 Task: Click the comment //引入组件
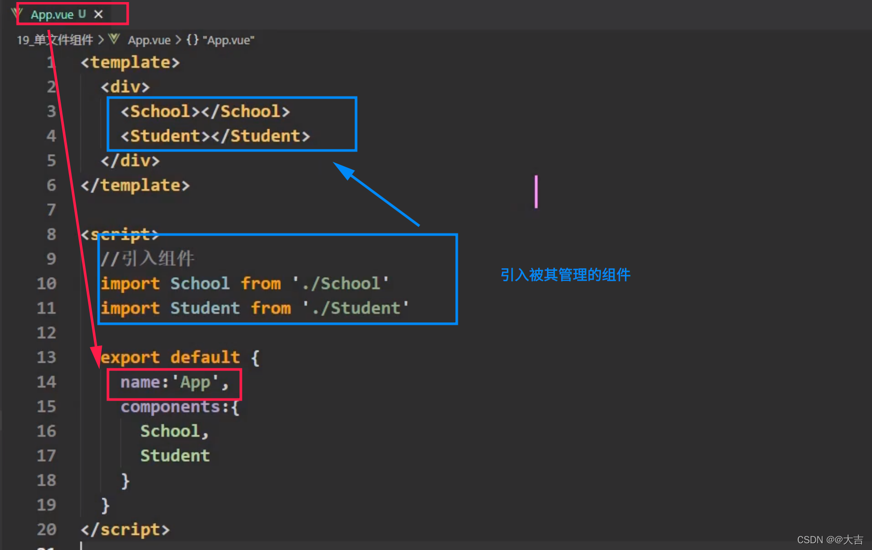click(147, 258)
